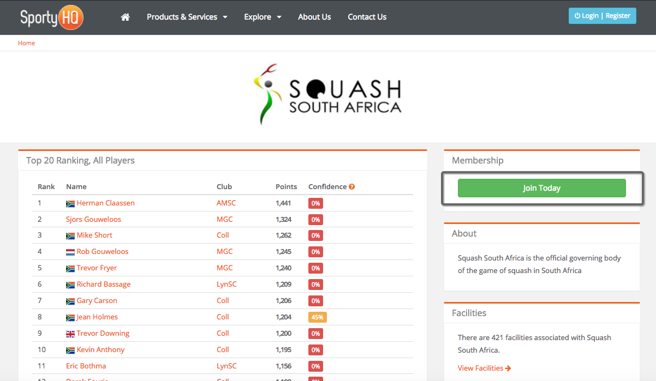Click the SportyHQ logo

pos(51,17)
